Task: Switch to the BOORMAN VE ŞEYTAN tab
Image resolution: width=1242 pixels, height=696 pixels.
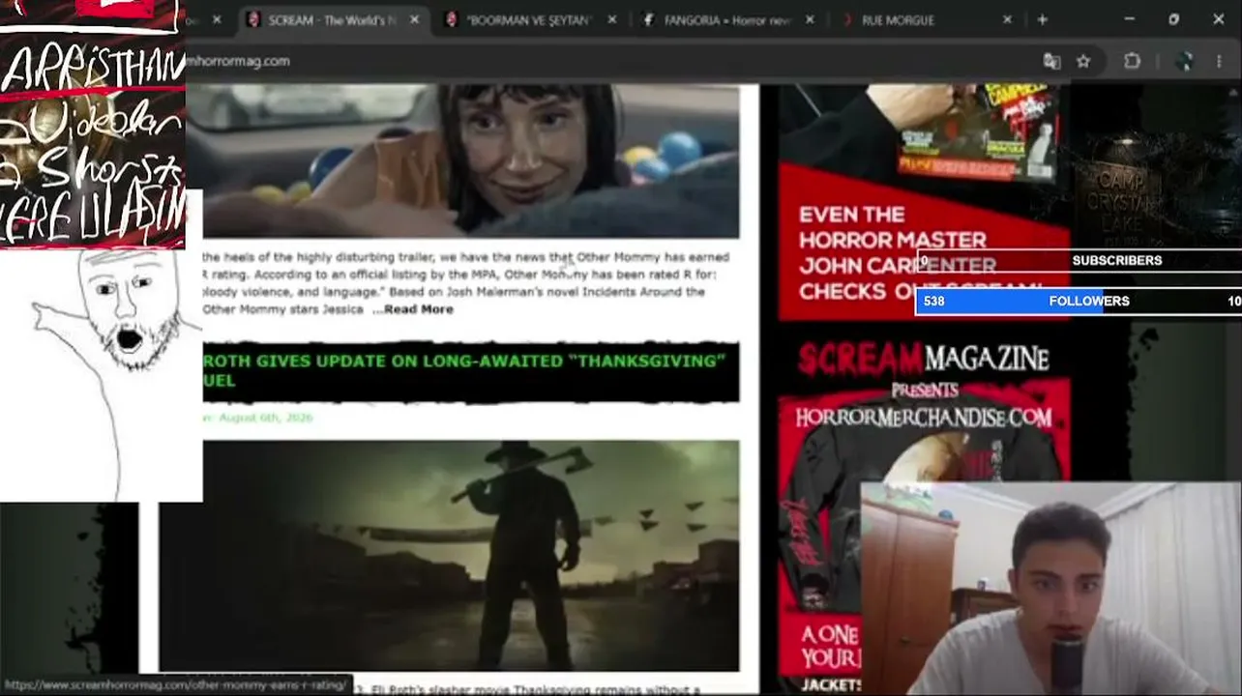Action: [x=528, y=19]
